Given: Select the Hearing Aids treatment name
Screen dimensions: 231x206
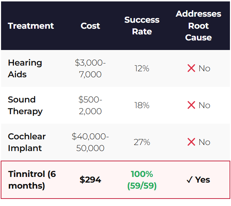Looking at the screenshot, I should coord(25,68).
